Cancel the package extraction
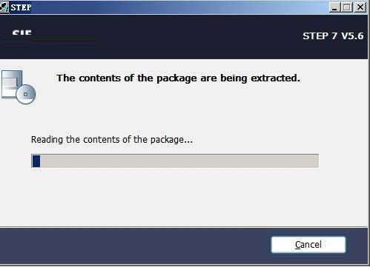 point(308,245)
